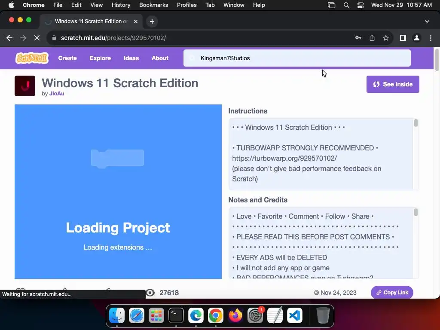Open Launchpad from the dock
Image resolution: width=440 pixels, height=330 pixels.
(x=156, y=315)
